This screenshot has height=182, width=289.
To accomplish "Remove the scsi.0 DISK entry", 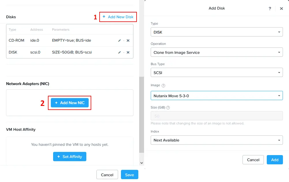I will [128, 52].
